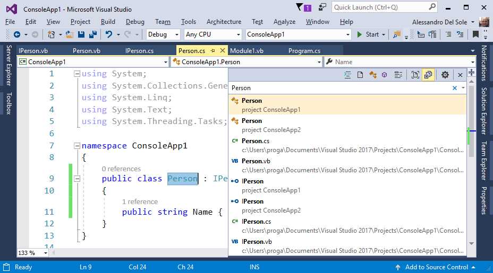Switch to the IPerson.vb tab
Screen dimensions: 493x273
33,51
